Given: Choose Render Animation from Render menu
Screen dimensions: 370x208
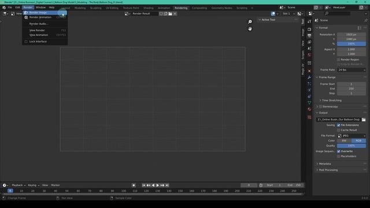Looking at the screenshot, I should click(x=45, y=17).
